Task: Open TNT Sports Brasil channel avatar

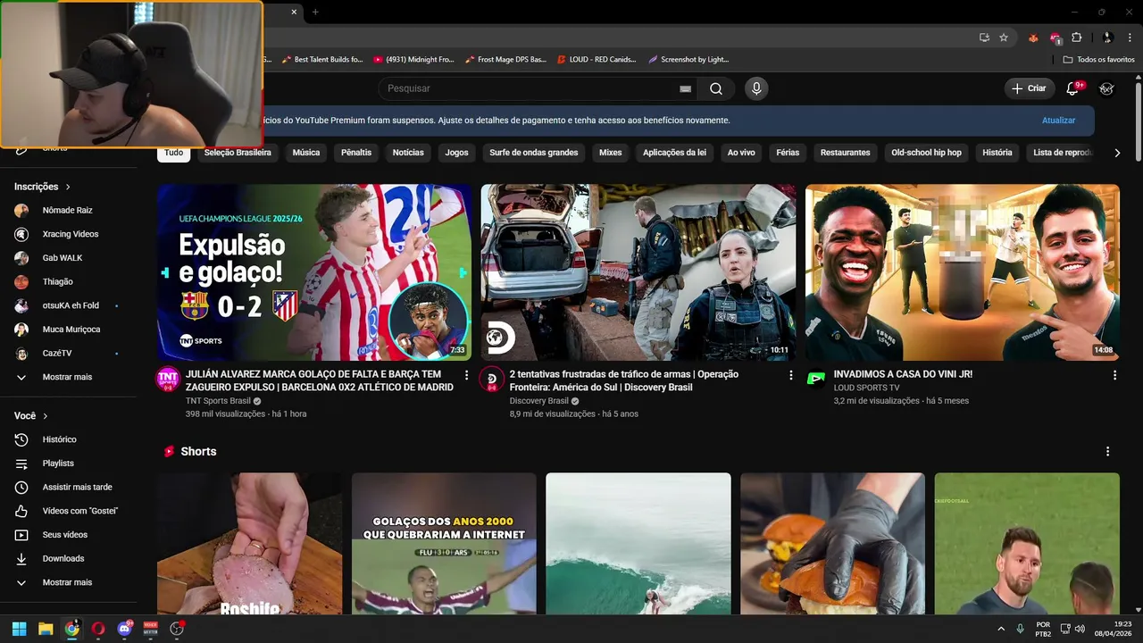Action: point(168,379)
